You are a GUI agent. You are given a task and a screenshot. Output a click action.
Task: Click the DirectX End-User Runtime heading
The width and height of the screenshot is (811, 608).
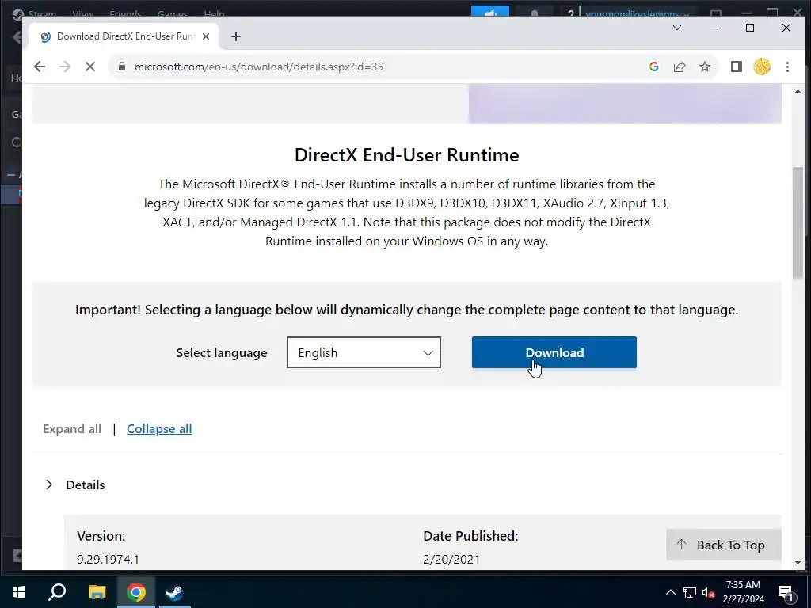pos(406,155)
